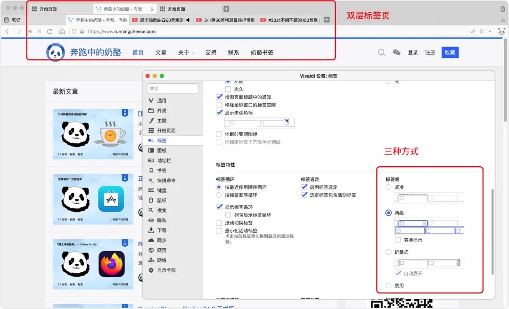Open the 书签 settings category
The height and width of the screenshot is (309, 509).
click(161, 171)
